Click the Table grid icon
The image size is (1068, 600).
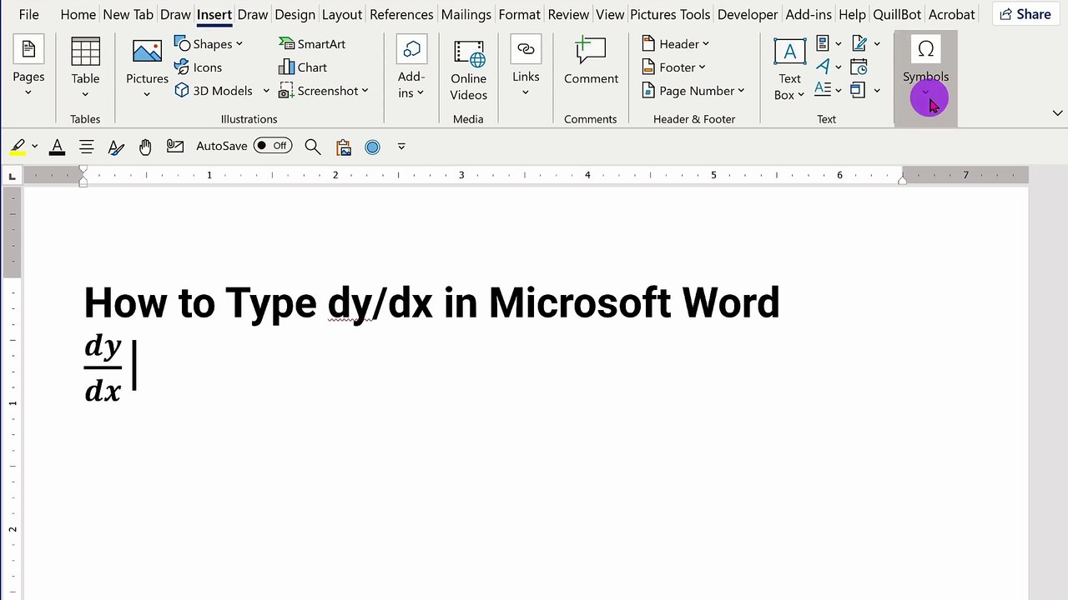(85, 52)
